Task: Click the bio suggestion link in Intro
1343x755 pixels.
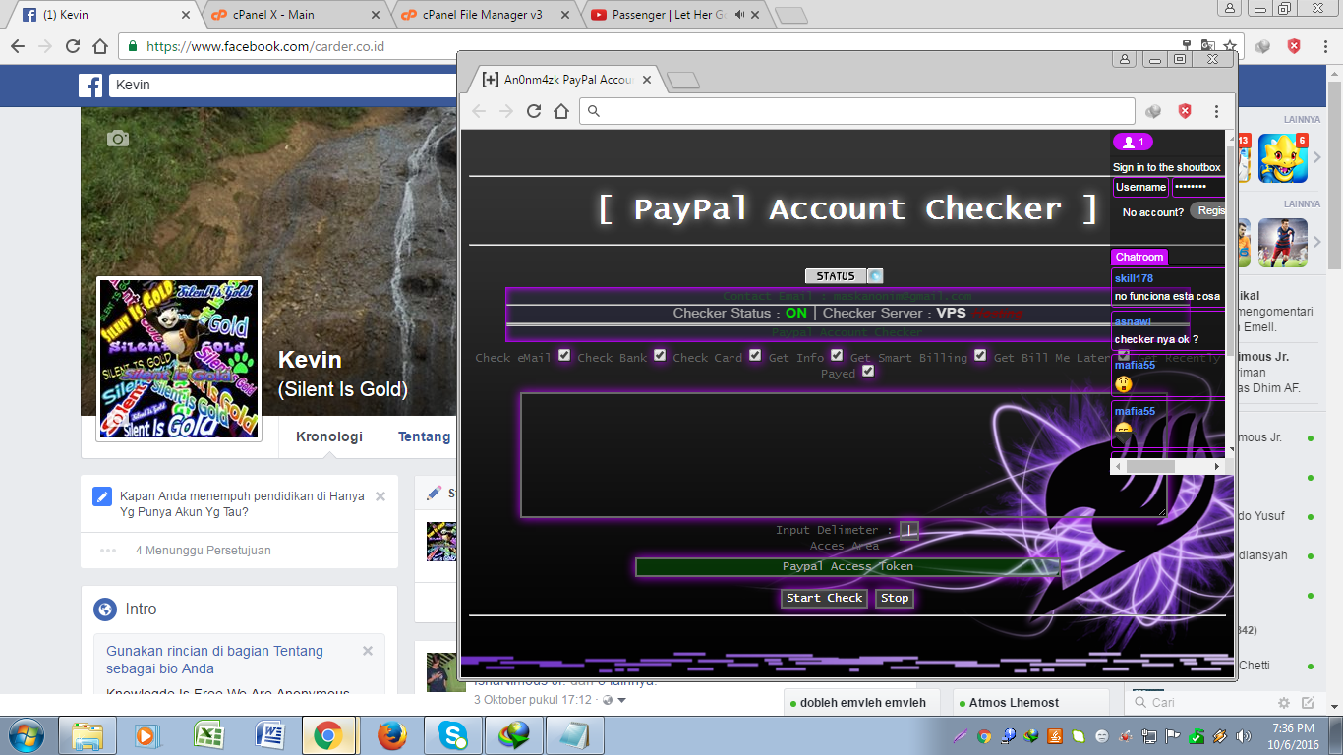Action: [214, 660]
